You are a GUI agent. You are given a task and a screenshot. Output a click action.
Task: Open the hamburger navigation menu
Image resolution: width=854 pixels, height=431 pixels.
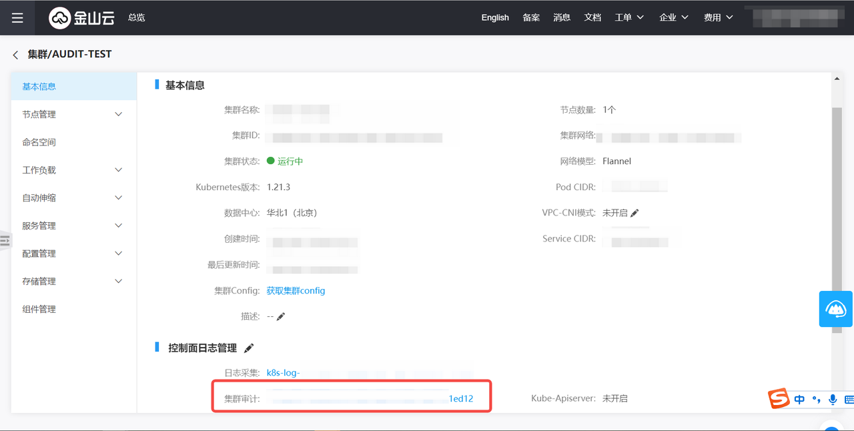17,18
